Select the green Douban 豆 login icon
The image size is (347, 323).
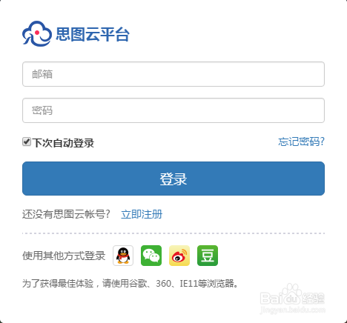(x=208, y=256)
